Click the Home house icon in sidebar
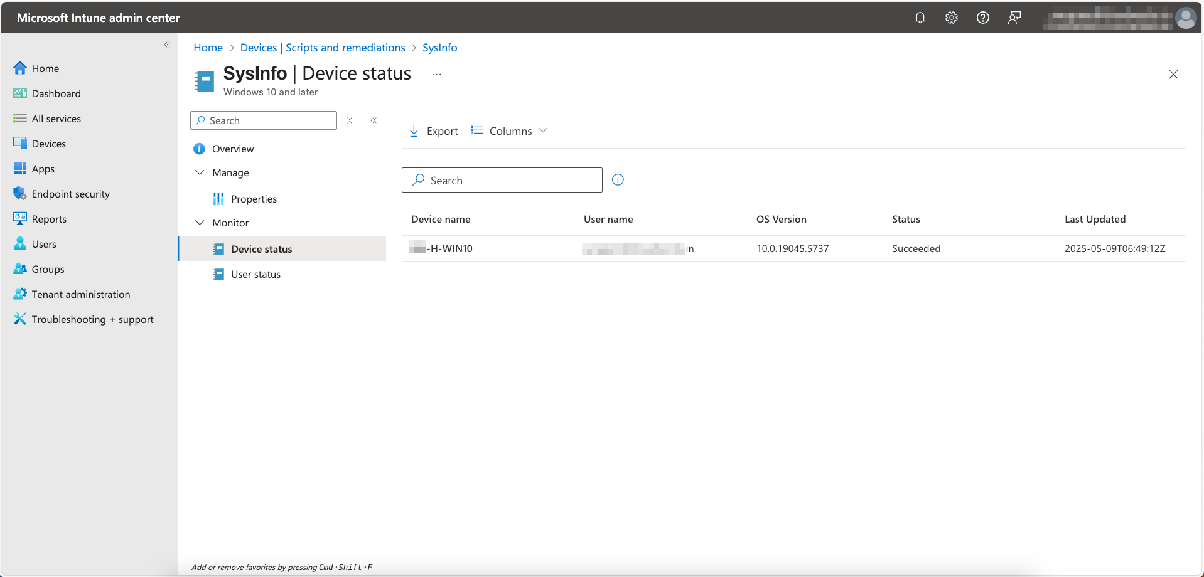 [20, 68]
